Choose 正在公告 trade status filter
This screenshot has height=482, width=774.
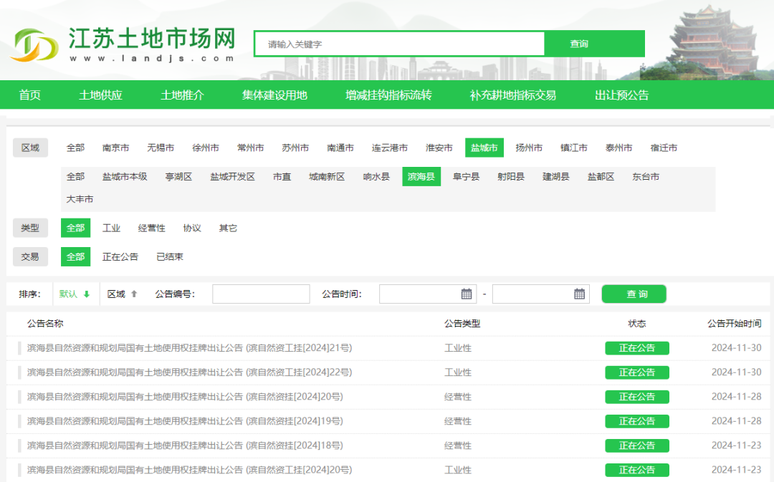click(120, 256)
